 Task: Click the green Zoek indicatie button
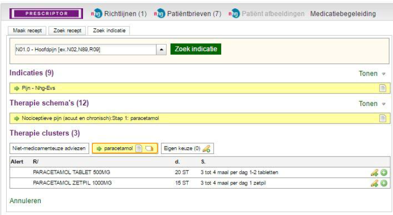coord(196,49)
